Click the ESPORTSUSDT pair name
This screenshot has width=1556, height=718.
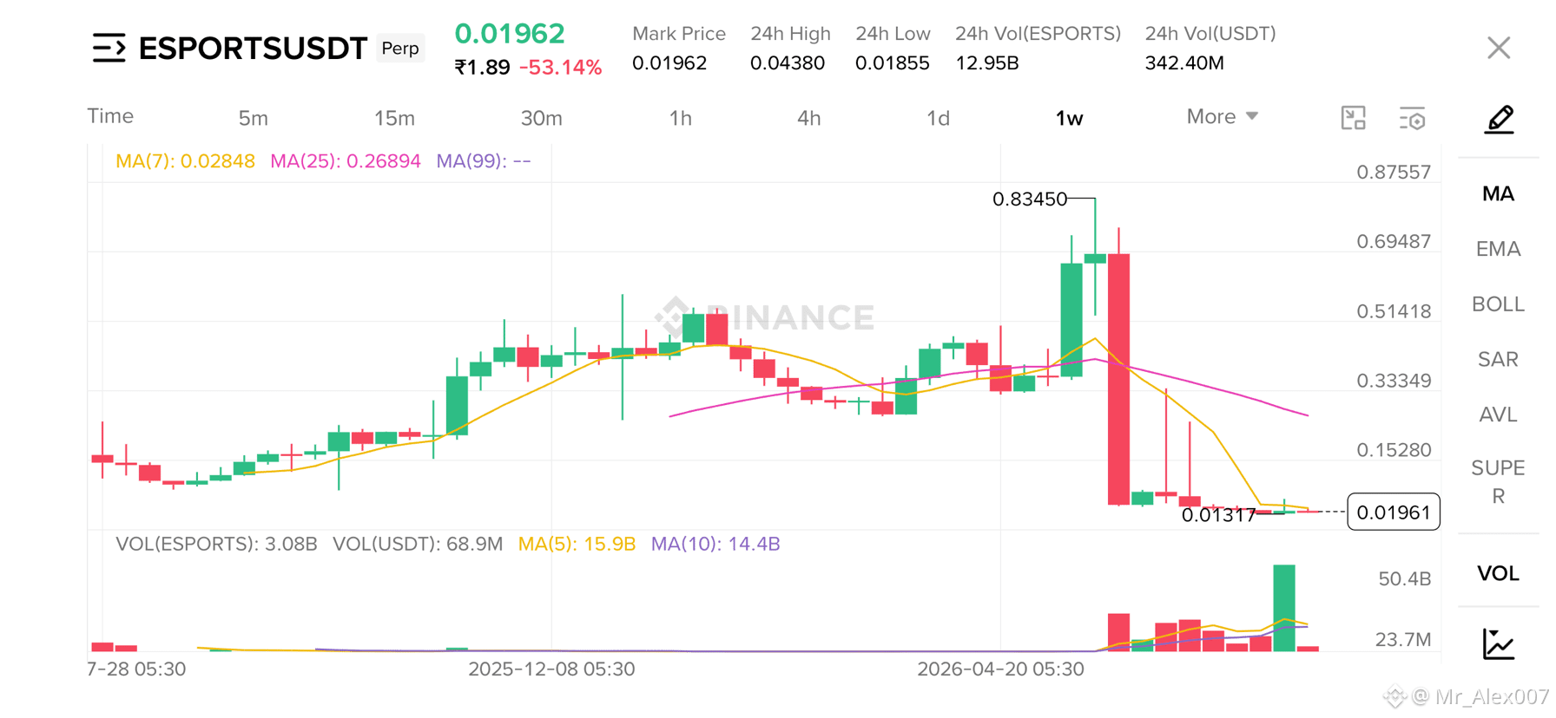pyautogui.click(x=253, y=49)
